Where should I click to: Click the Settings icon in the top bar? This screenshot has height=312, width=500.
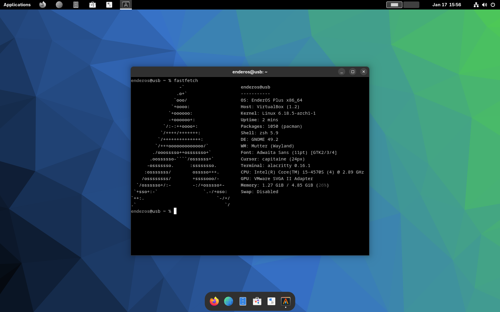point(109,4)
